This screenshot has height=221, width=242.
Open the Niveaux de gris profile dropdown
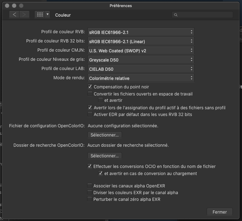[x=141, y=60]
